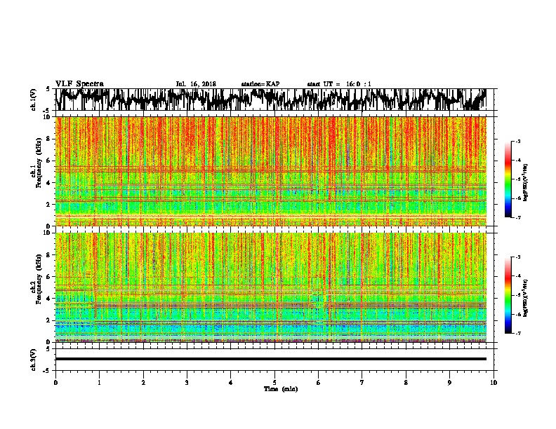This screenshot has height=429, width=556.
Task: Select the date text "Jul. 16, 2018"
Action: click(x=196, y=84)
